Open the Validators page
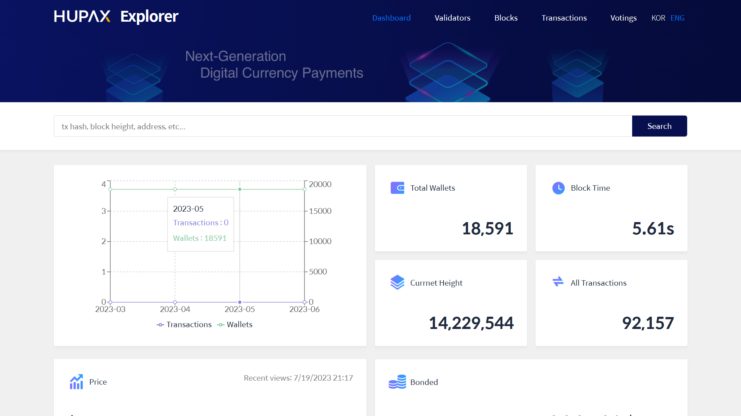This screenshot has height=416, width=741. pos(452,18)
